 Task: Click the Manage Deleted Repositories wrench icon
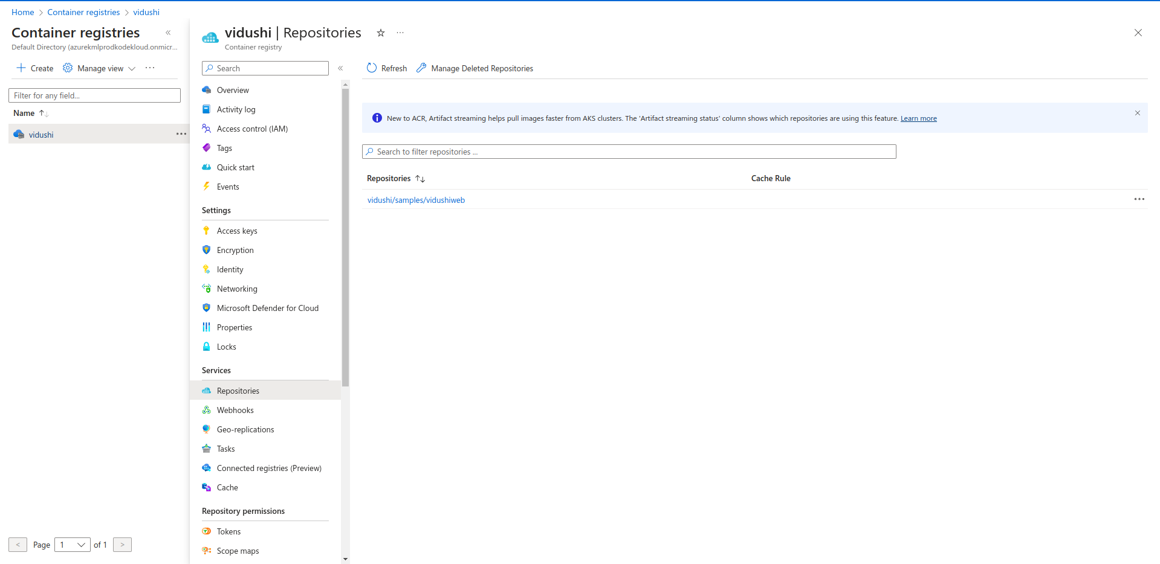[x=421, y=68]
